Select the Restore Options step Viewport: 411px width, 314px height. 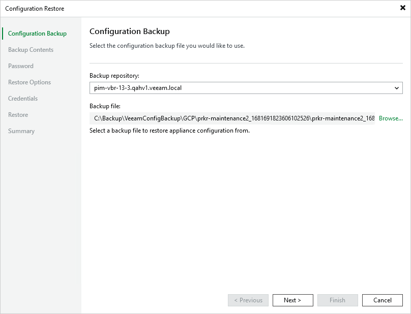[30, 82]
